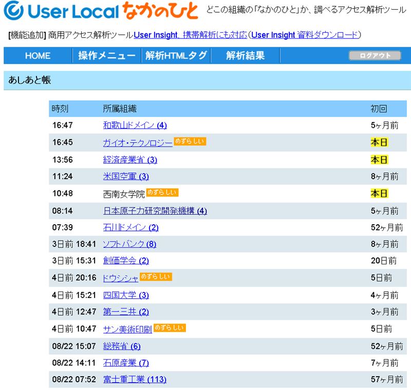The width and height of the screenshot is (411, 390).
Task: Click the 20日前 first-visit cell
Action: pos(384,261)
